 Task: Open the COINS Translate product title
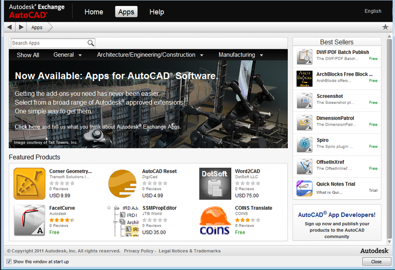(253, 208)
